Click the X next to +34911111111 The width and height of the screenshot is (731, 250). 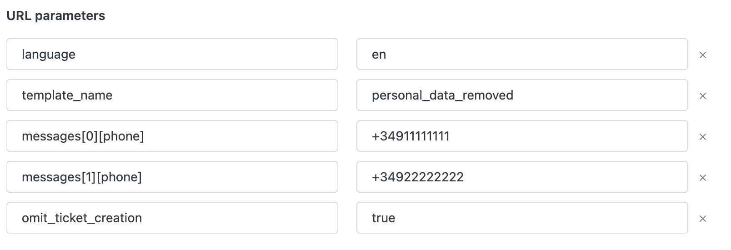tap(702, 137)
